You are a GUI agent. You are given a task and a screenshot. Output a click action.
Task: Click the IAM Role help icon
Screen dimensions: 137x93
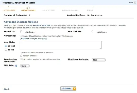[16, 66]
